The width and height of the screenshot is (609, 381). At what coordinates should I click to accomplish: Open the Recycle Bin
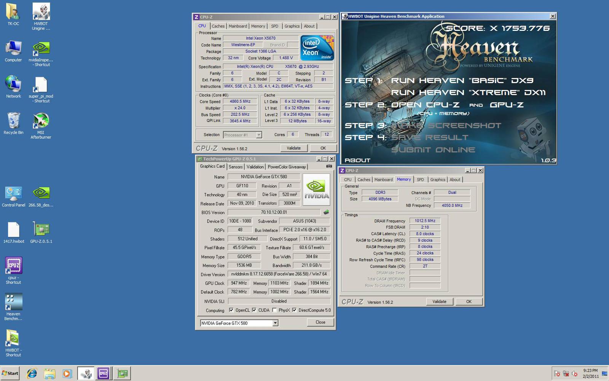coord(13,123)
